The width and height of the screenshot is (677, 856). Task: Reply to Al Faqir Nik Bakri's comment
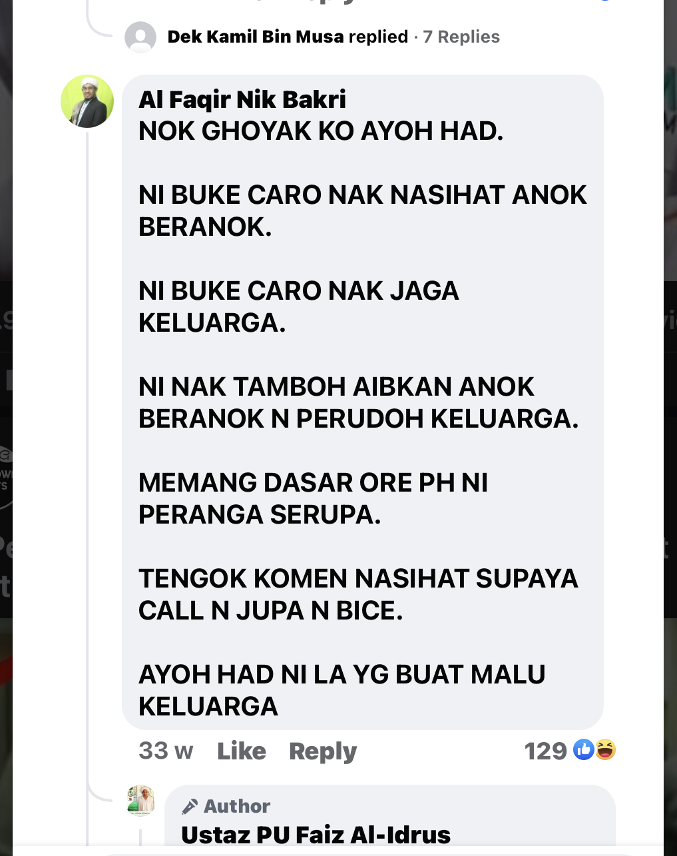(323, 751)
